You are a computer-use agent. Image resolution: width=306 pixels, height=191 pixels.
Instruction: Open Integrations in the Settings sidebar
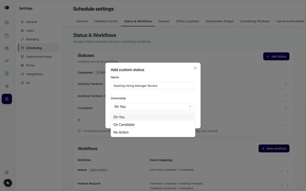(x=39, y=74)
